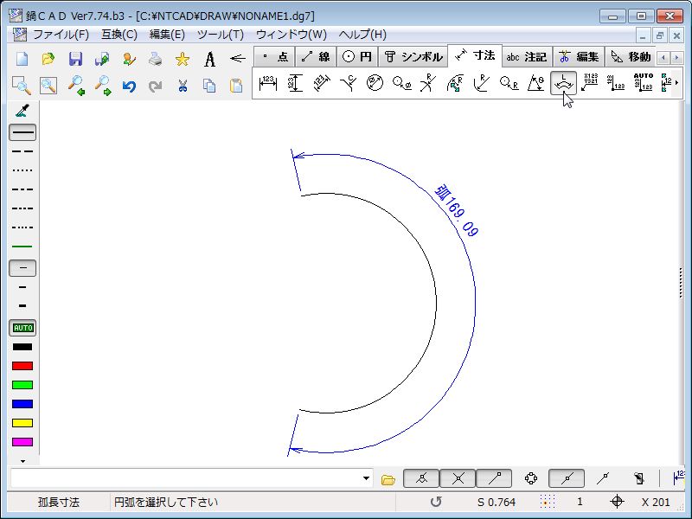
Task: Select the horizontal dimension tool
Action: [268, 83]
